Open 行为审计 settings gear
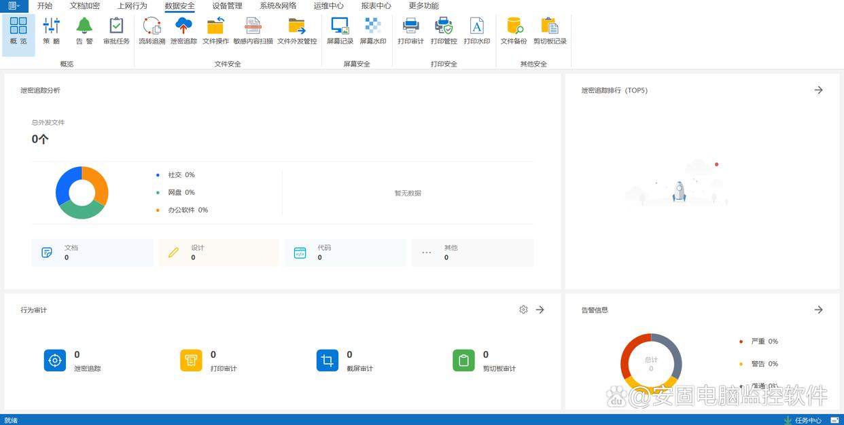The height and width of the screenshot is (425, 844). pos(523,310)
